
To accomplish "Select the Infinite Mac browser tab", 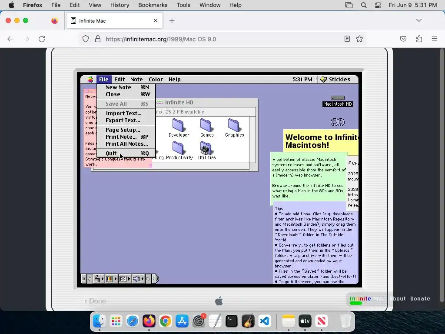I will (114, 20).
